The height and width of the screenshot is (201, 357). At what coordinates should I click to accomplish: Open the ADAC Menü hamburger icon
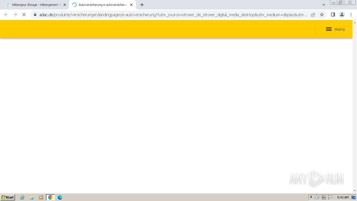point(329,29)
